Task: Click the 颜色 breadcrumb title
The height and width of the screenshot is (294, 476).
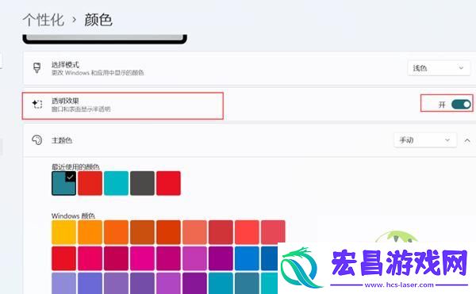Action: pyautogui.click(x=98, y=20)
